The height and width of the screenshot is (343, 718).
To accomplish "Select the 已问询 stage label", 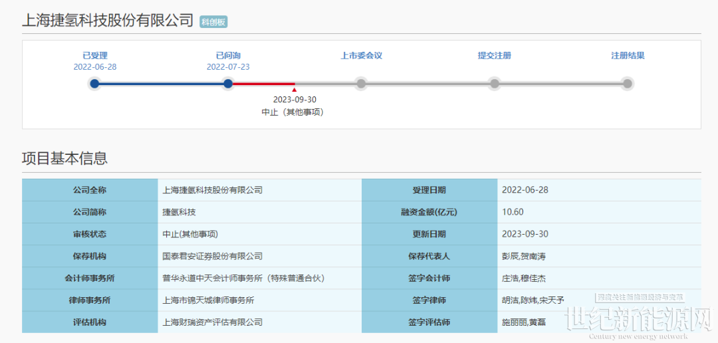I will click(x=228, y=56).
